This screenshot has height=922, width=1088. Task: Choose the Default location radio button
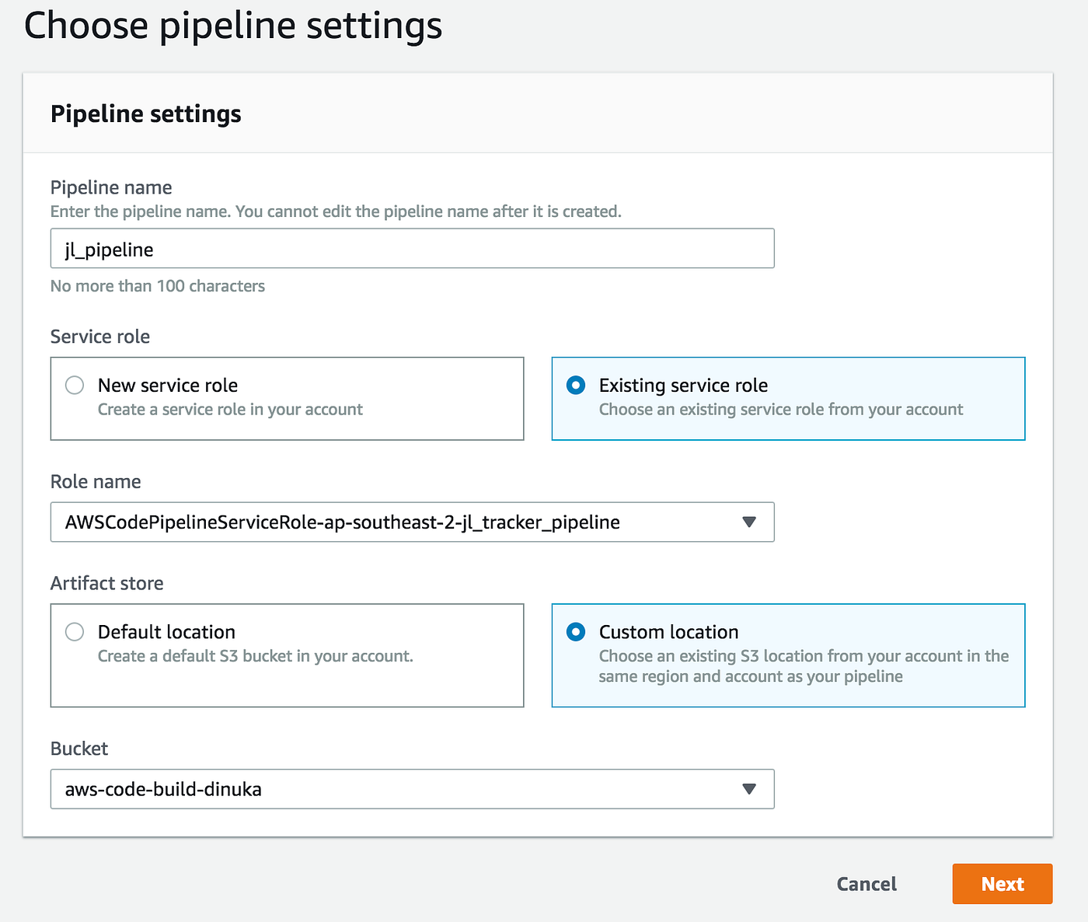(75, 632)
